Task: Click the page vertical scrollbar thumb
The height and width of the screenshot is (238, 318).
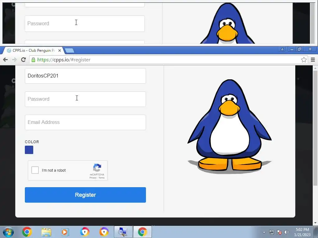Action: coord(315,128)
